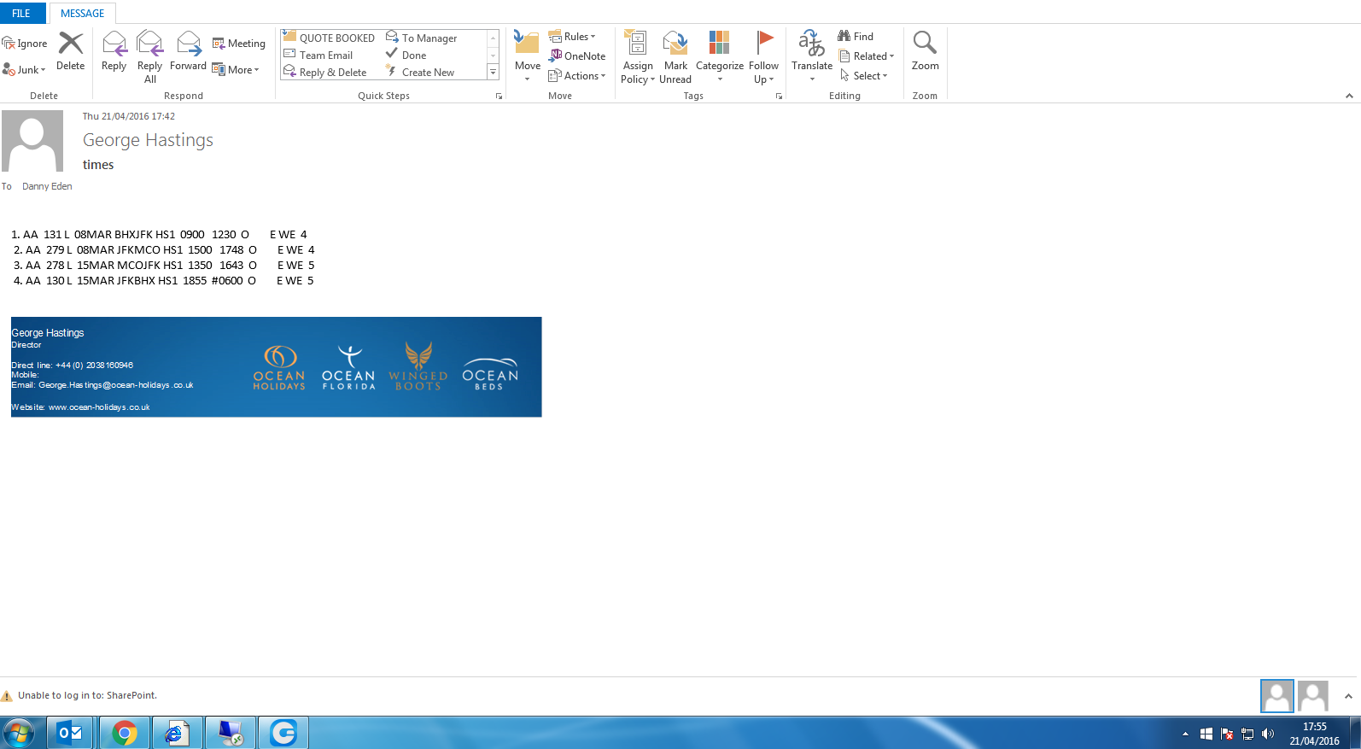1361x749 pixels.
Task: Click Reply All button
Action: point(150,56)
